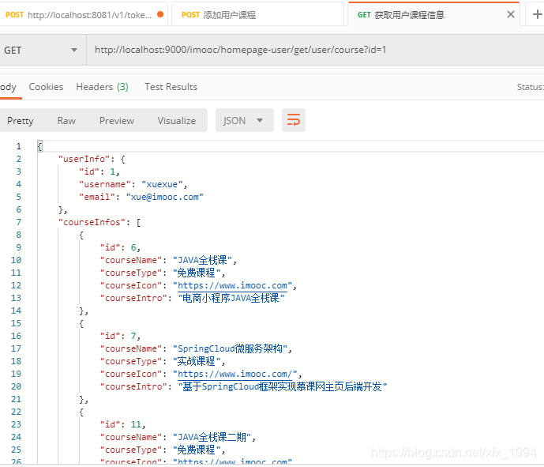
Task: Click the line 20 courseIntro value
Action: (283, 386)
